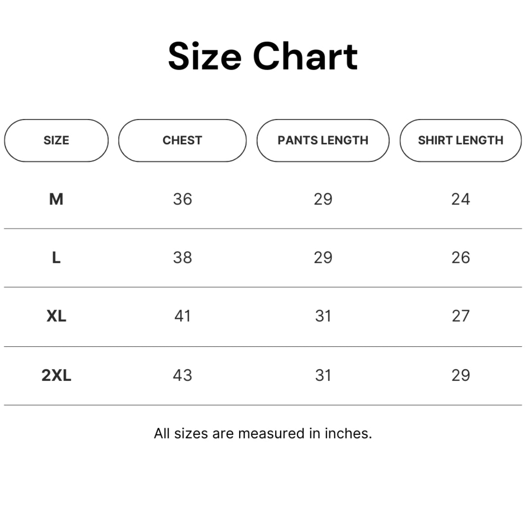Click the PANTS LENGTH header pill
This screenshot has width=526, height=522.
click(x=323, y=141)
